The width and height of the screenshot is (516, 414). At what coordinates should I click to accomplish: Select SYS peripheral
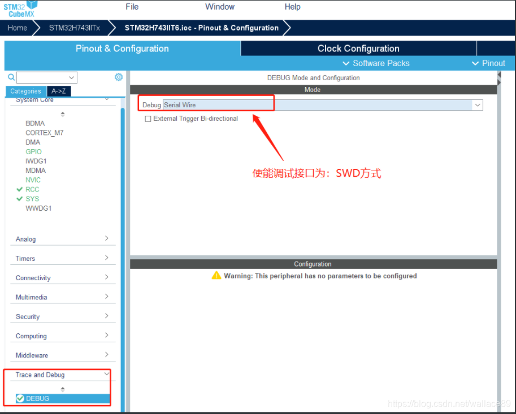click(x=32, y=199)
